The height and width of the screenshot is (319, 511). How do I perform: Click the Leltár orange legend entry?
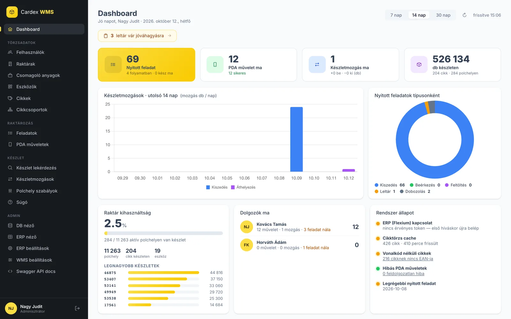(385, 191)
